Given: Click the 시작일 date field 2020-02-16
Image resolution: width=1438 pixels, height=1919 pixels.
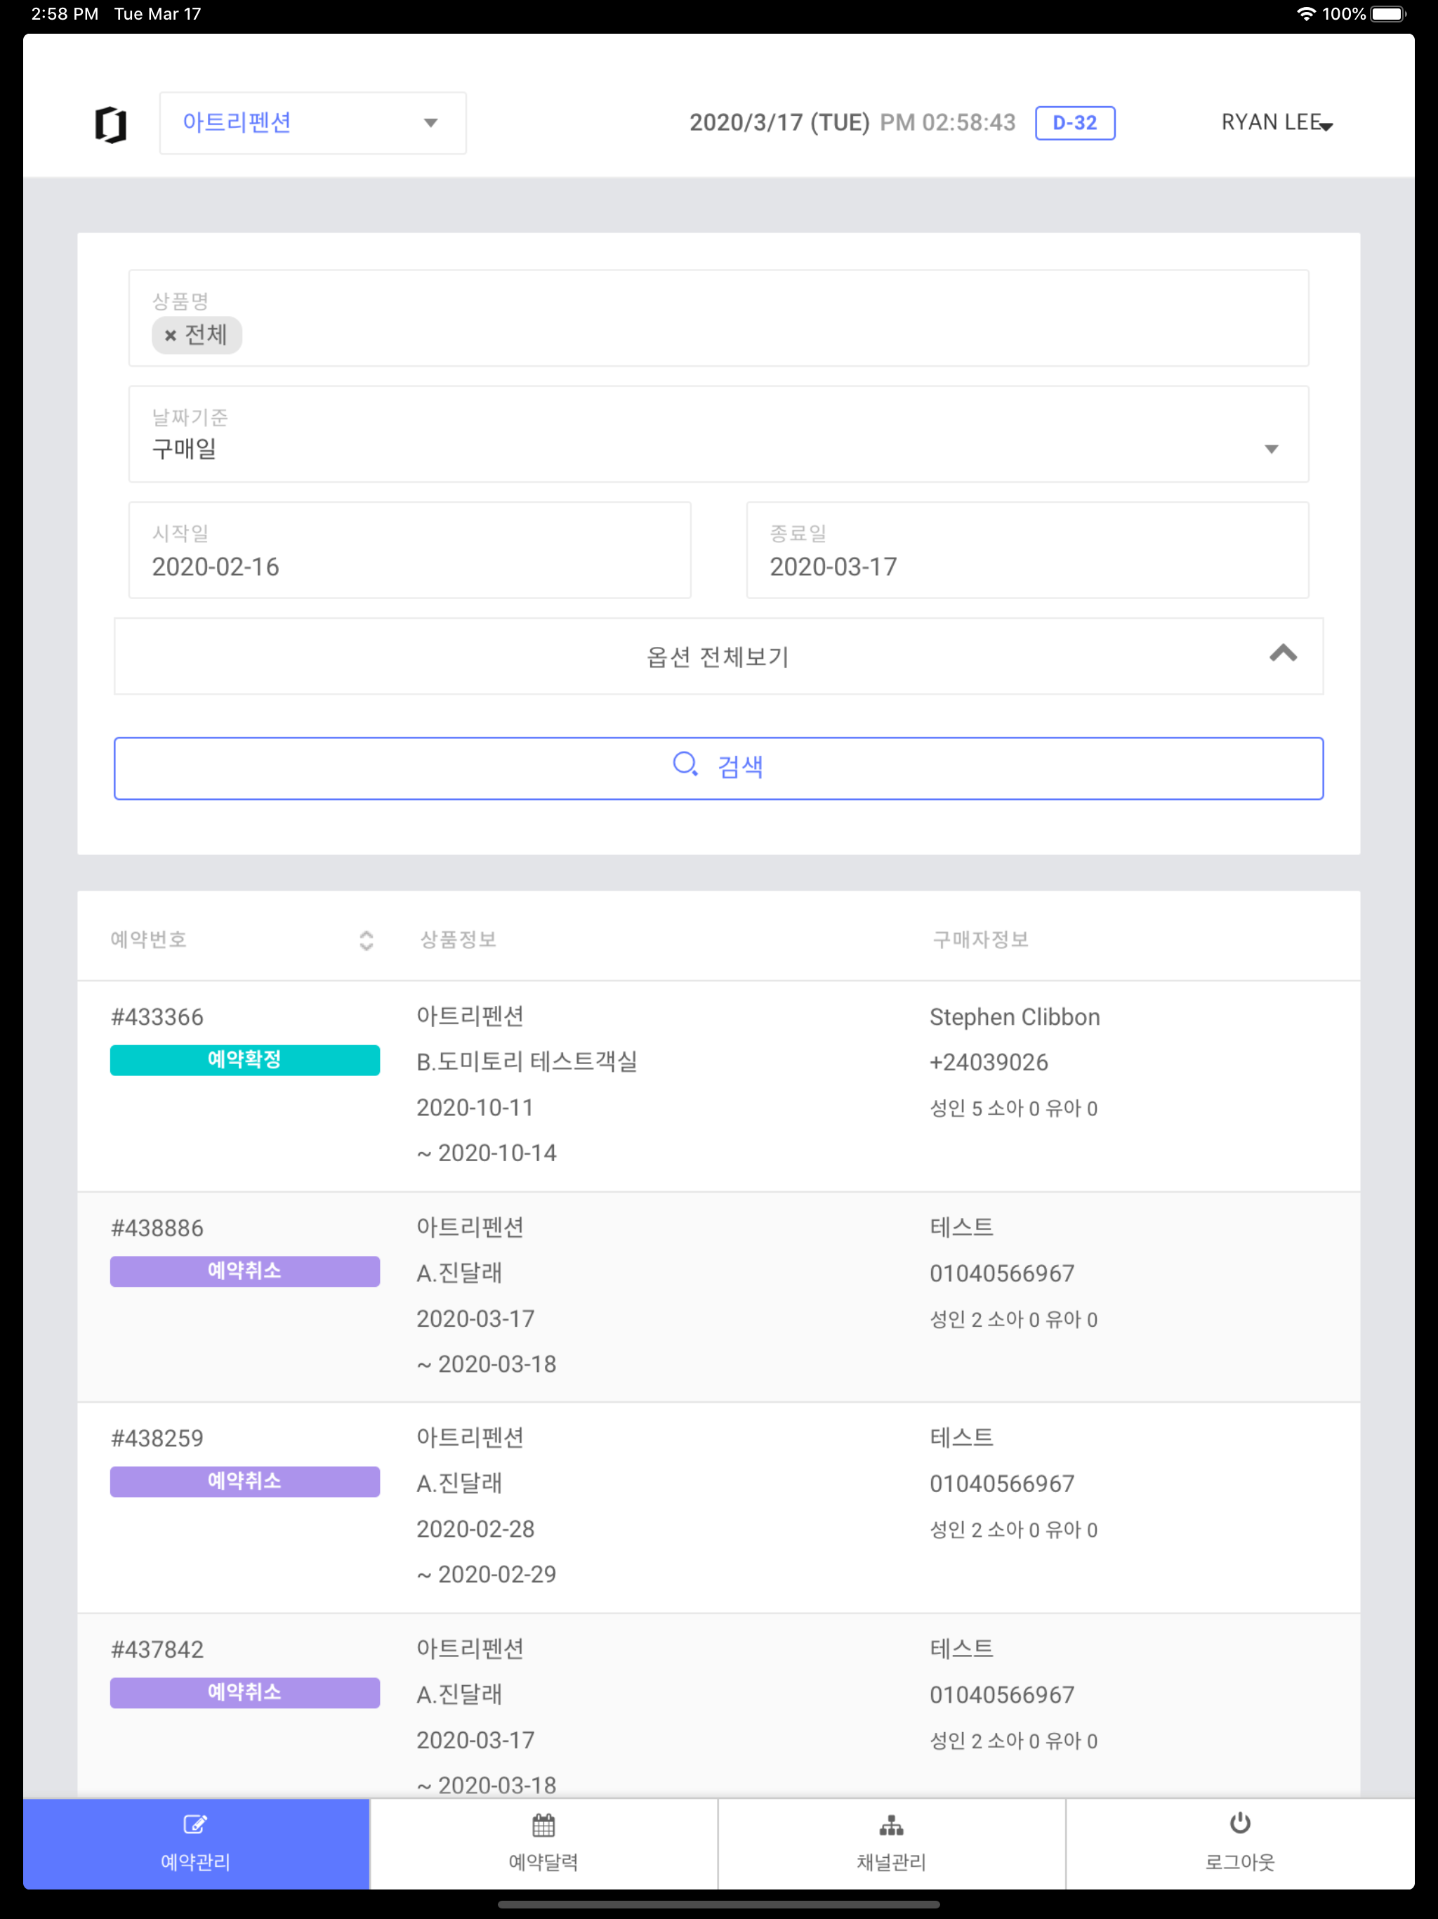Looking at the screenshot, I should coord(409,550).
